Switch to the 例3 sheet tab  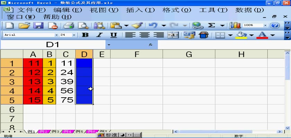click(55, 131)
